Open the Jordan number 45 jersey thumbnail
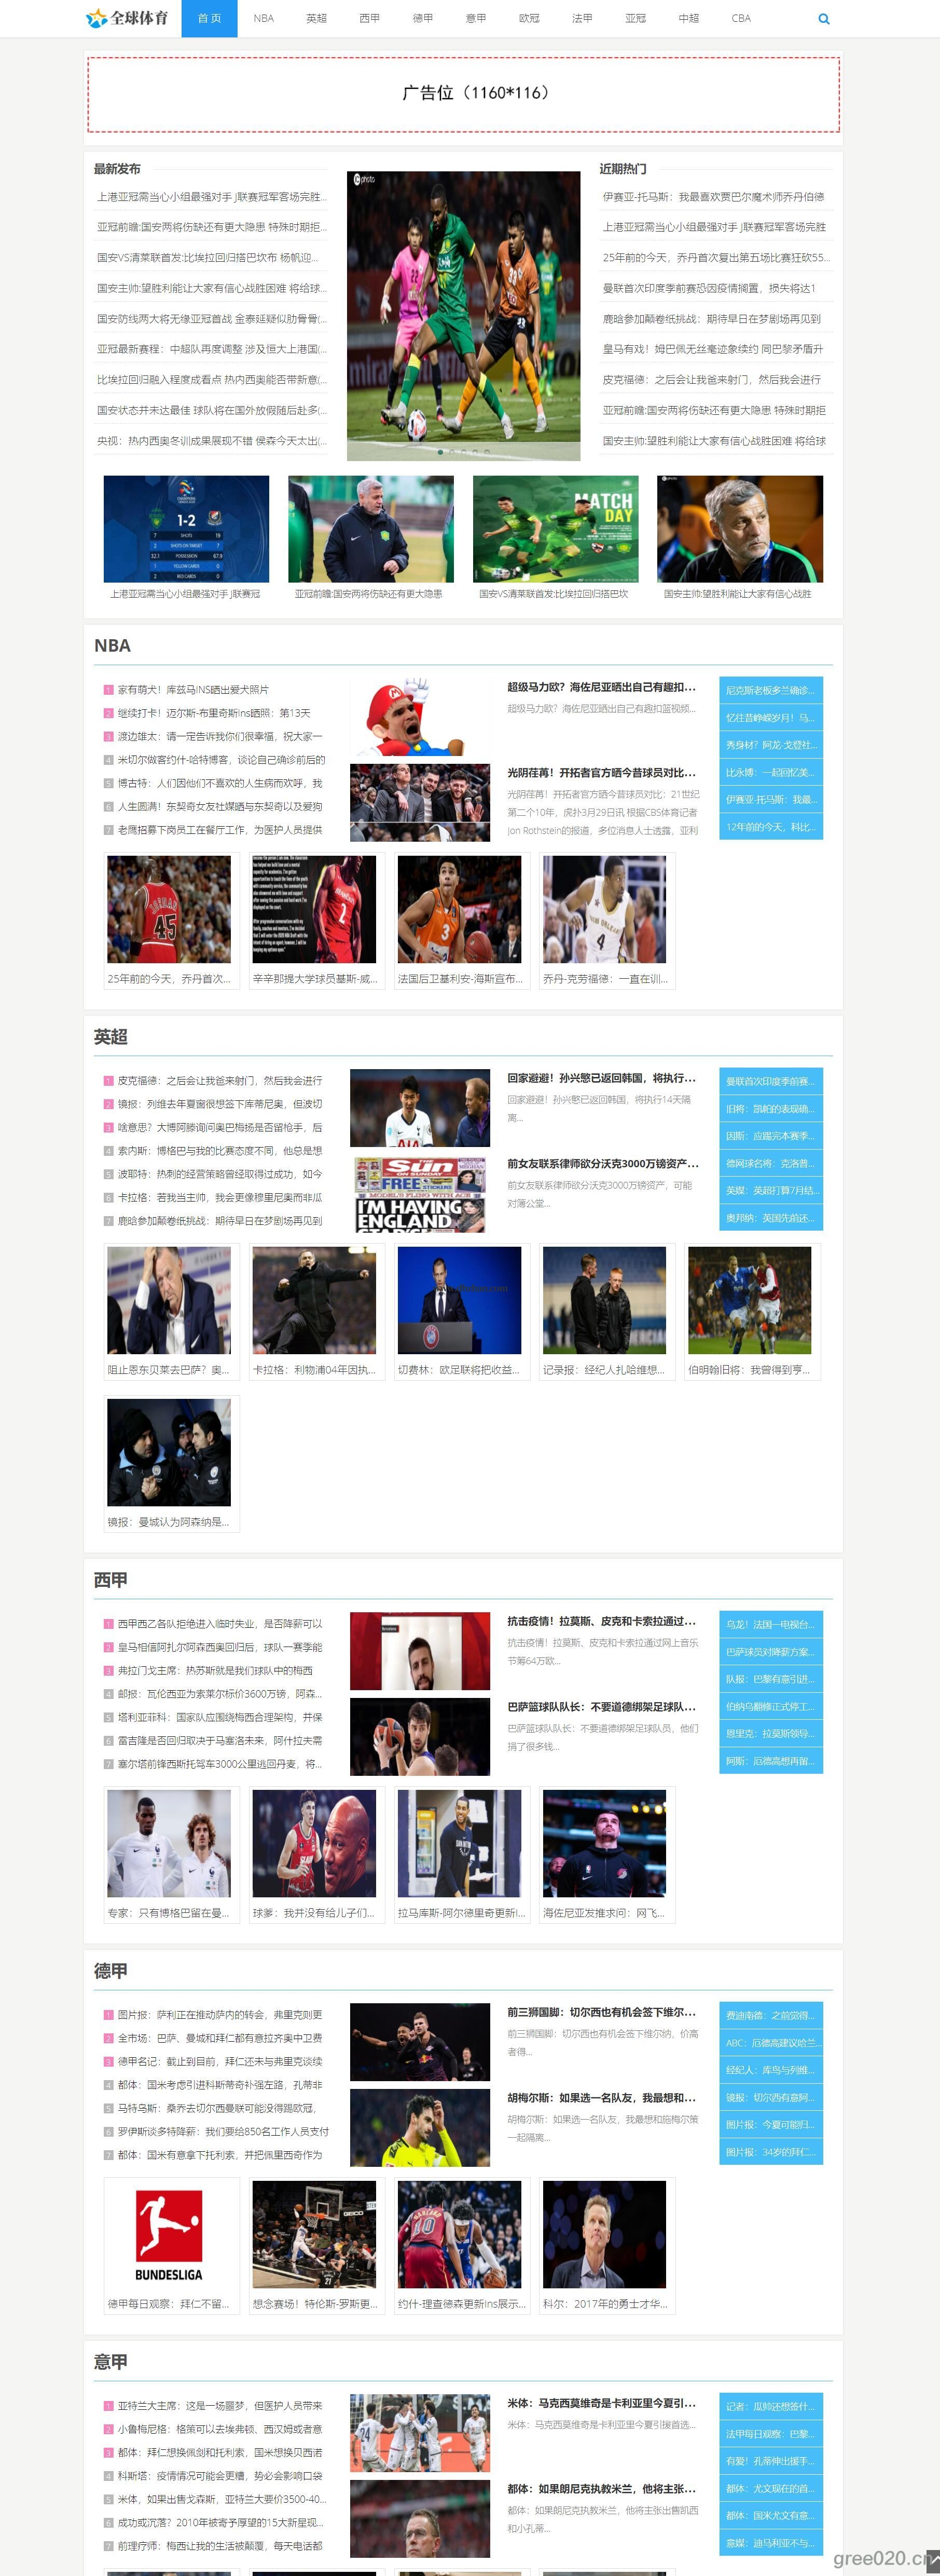940x2576 pixels. click(169, 909)
